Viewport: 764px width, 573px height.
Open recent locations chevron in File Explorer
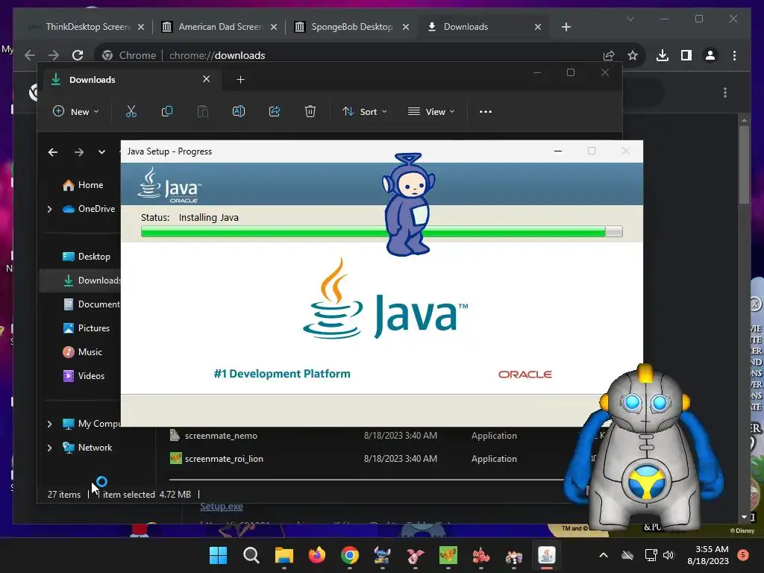click(101, 152)
